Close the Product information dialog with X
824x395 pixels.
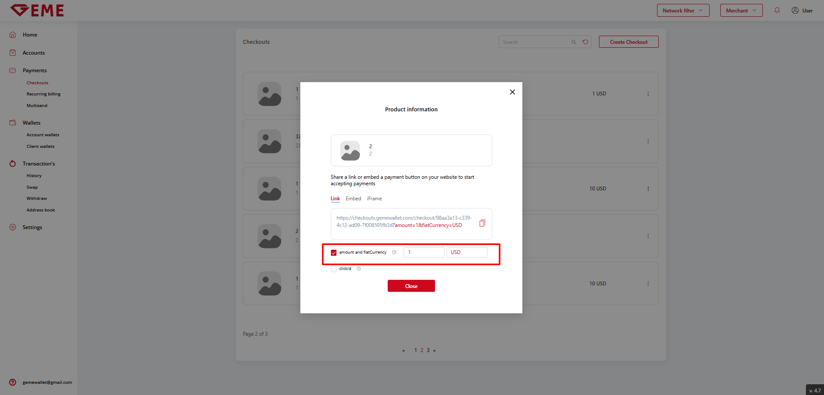tap(512, 92)
